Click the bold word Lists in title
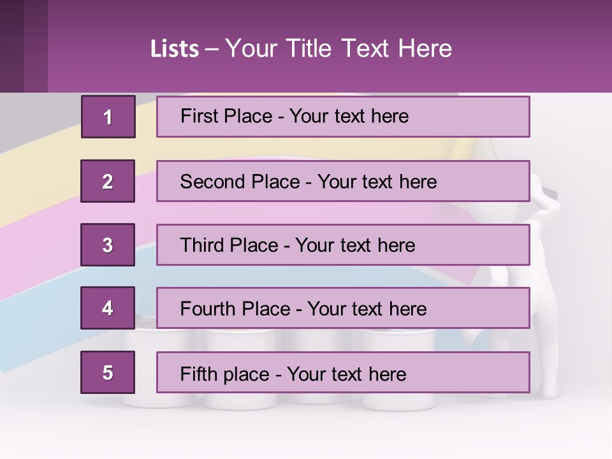This screenshot has width=612, height=459. click(x=175, y=49)
